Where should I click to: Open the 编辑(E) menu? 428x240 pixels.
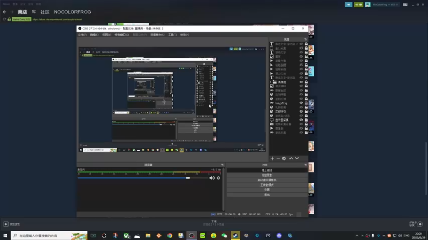[x=94, y=35]
